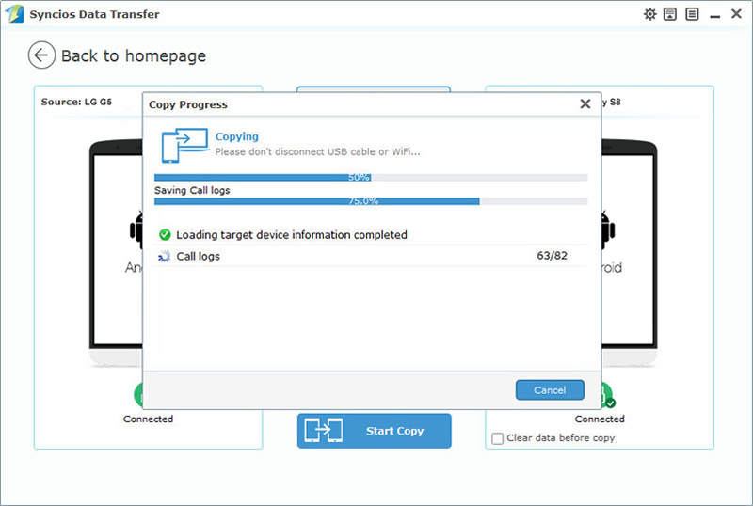Click the save window icon in title bar
This screenshot has width=753, height=506.
click(670, 14)
